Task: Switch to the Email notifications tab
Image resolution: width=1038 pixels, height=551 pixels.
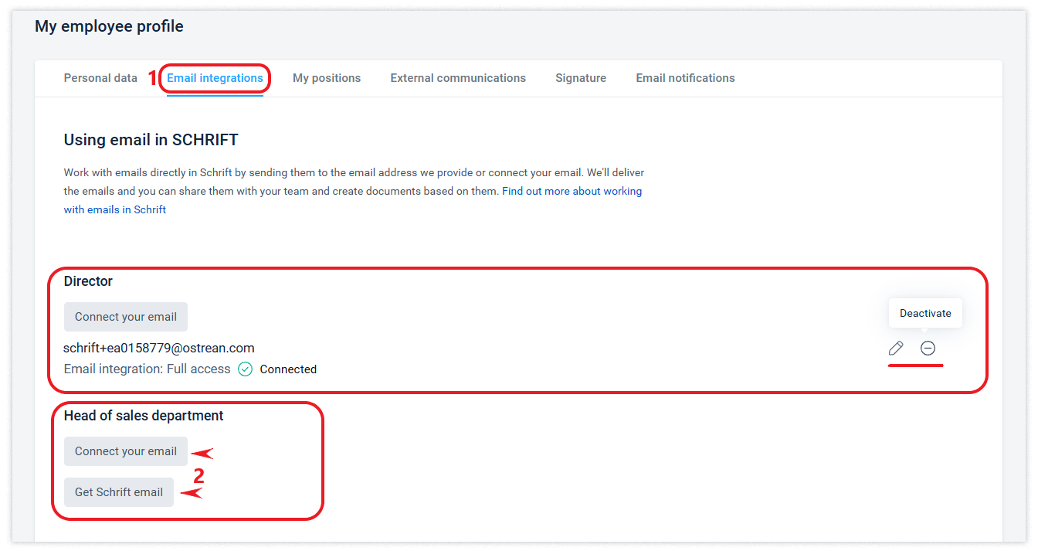Action: click(x=686, y=78)
